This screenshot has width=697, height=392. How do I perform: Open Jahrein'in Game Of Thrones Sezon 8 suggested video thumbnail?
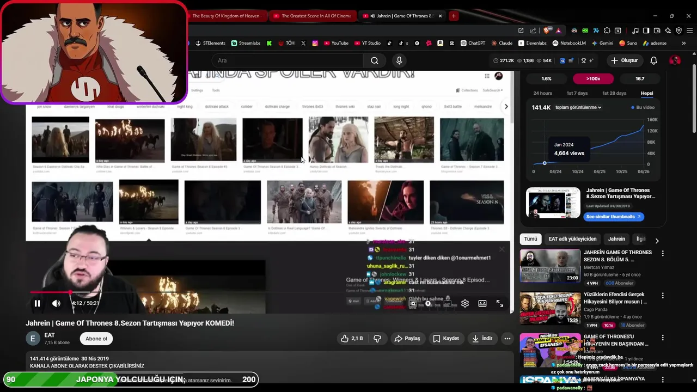tap(550, 266)
